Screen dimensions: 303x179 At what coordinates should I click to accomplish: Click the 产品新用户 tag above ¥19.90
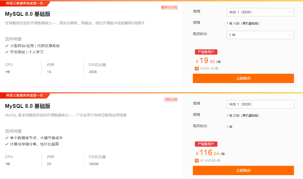coord(206,52)
